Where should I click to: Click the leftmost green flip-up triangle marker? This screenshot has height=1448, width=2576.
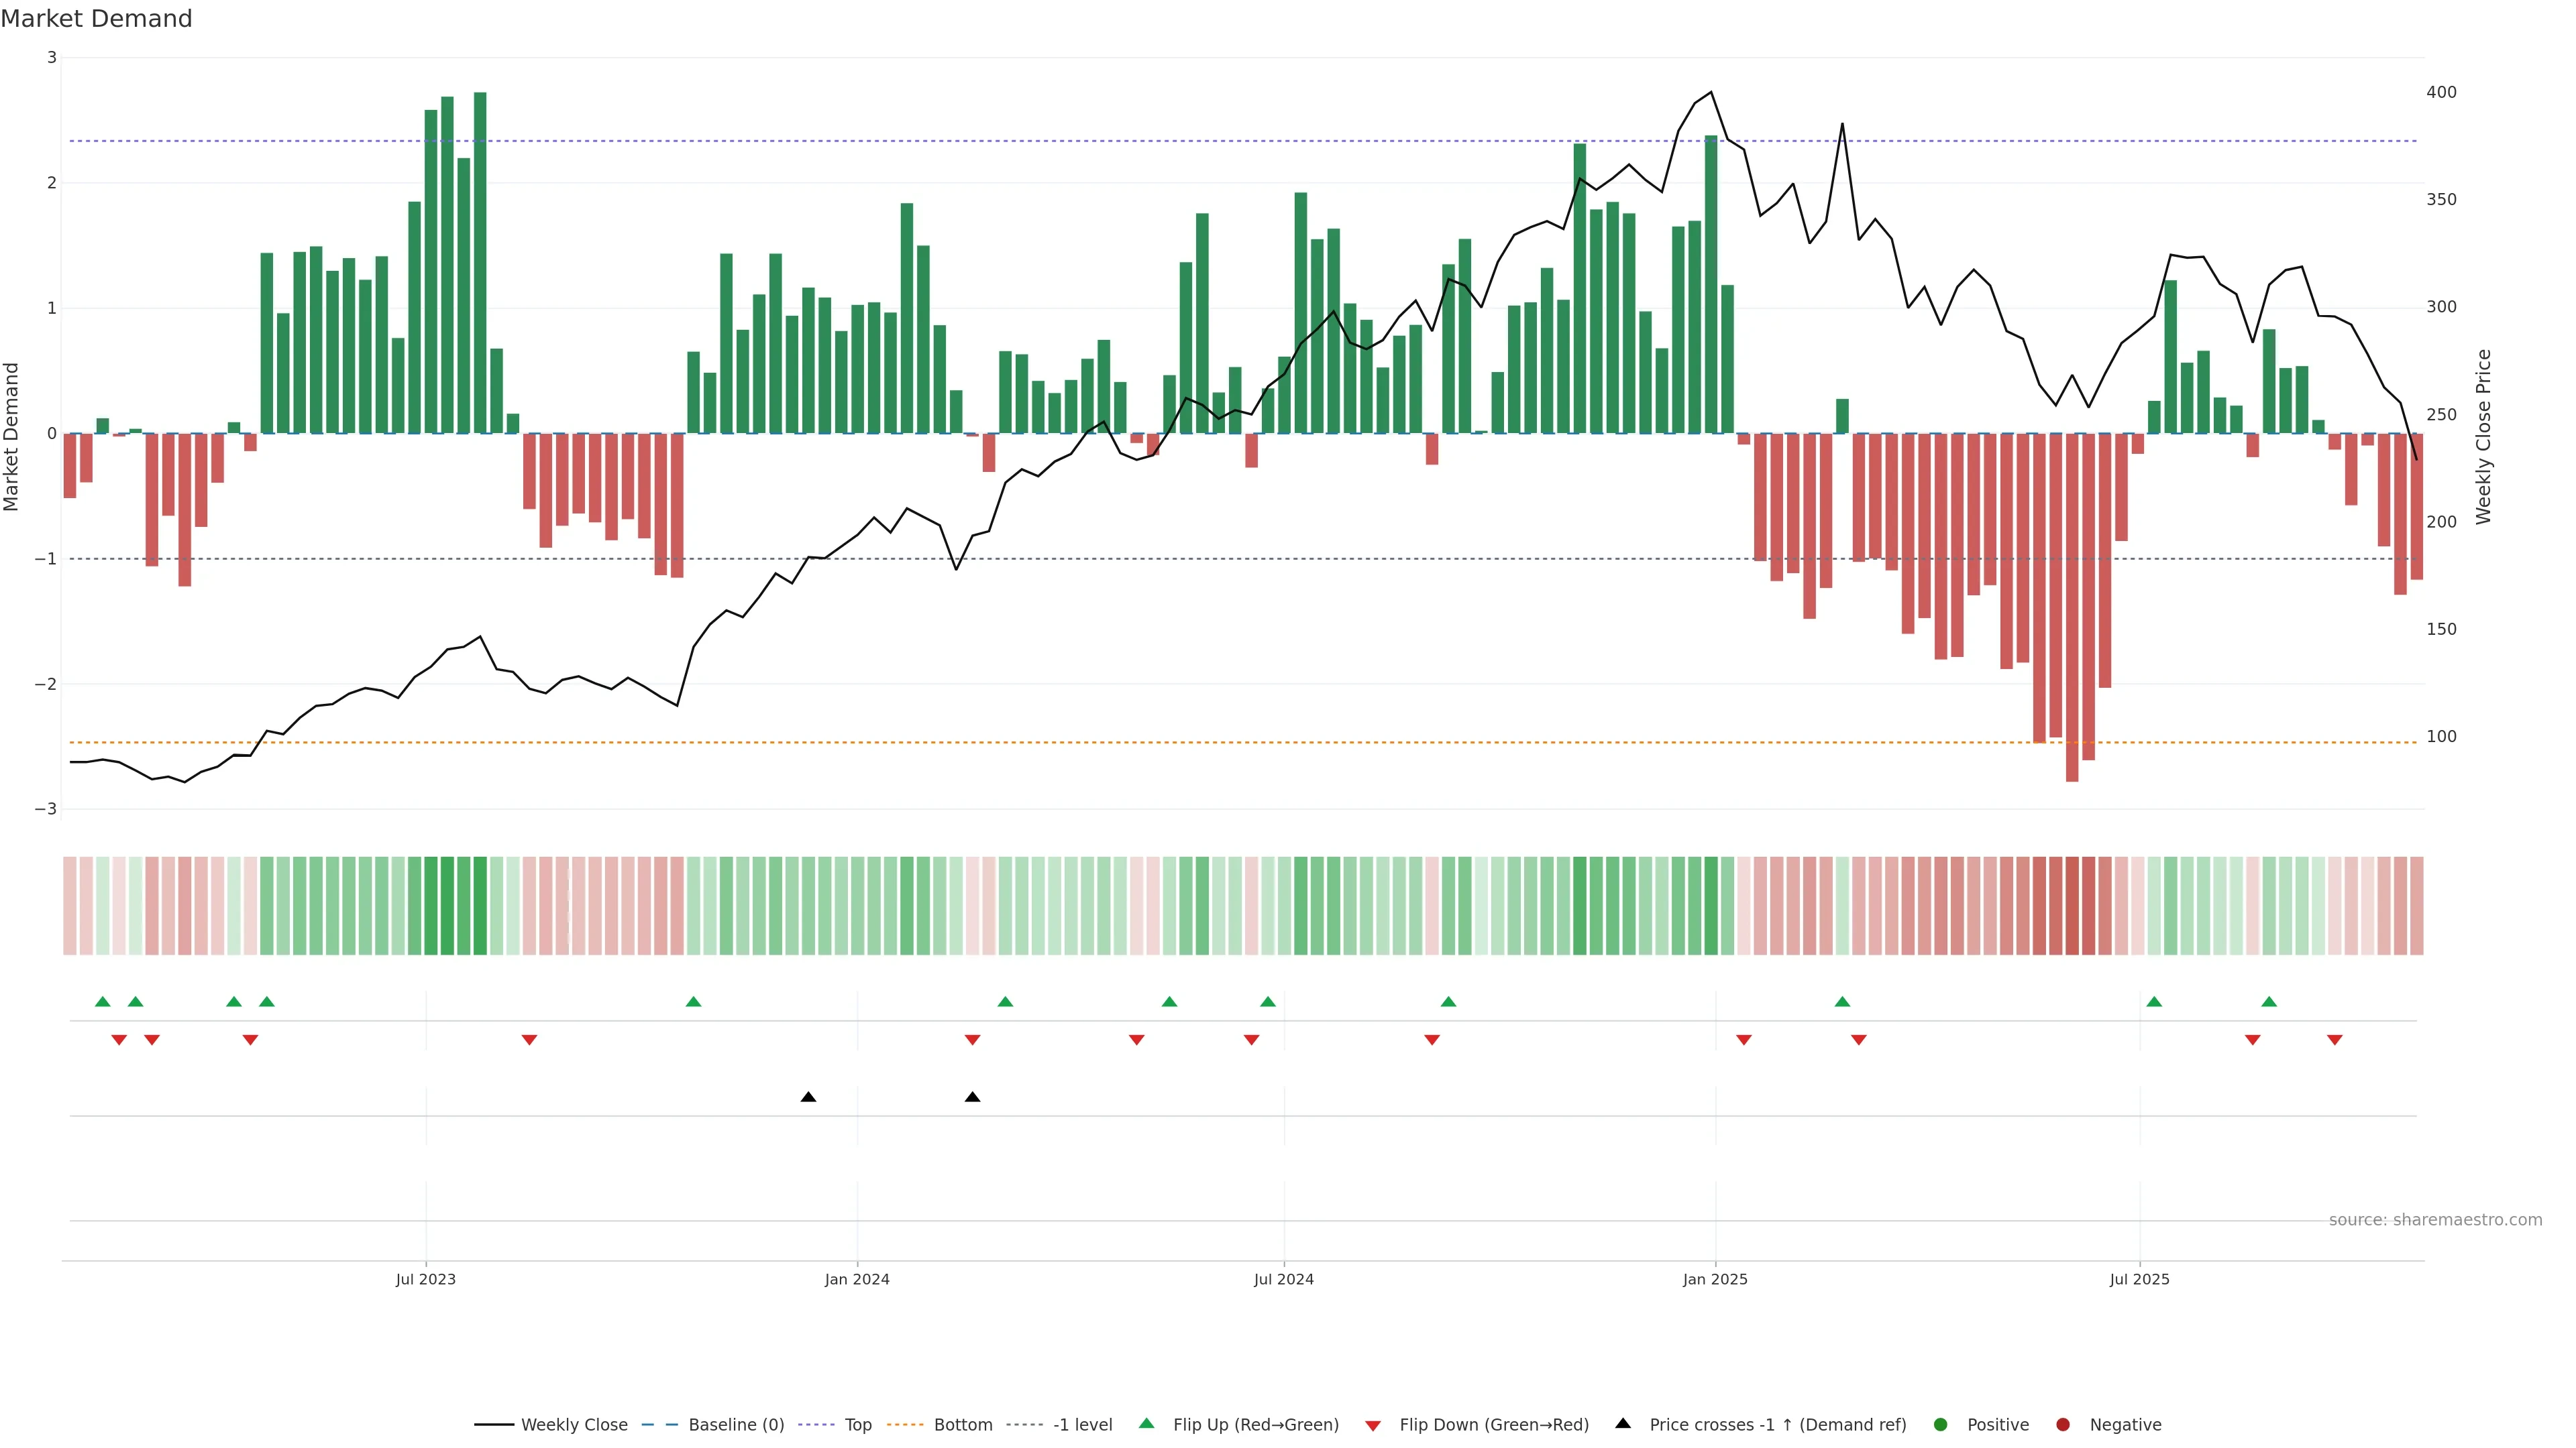click(102, 1002)
